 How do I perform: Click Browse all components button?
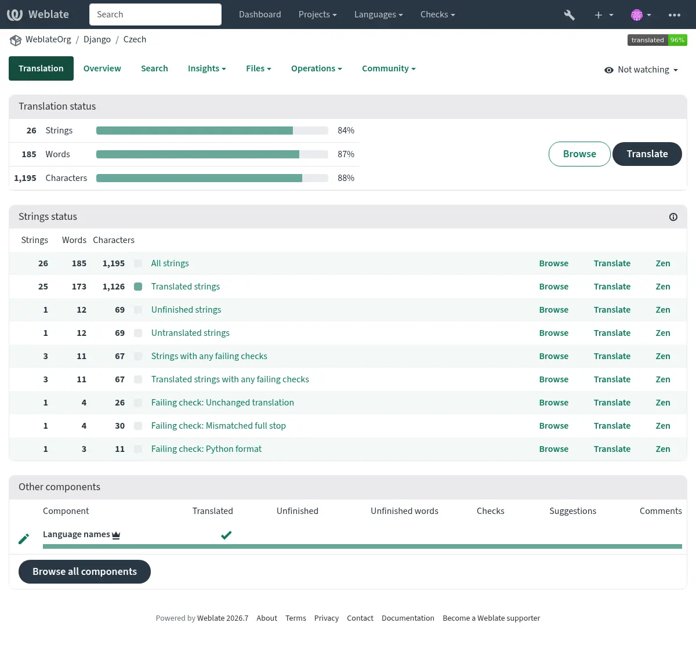click(85, 571)
